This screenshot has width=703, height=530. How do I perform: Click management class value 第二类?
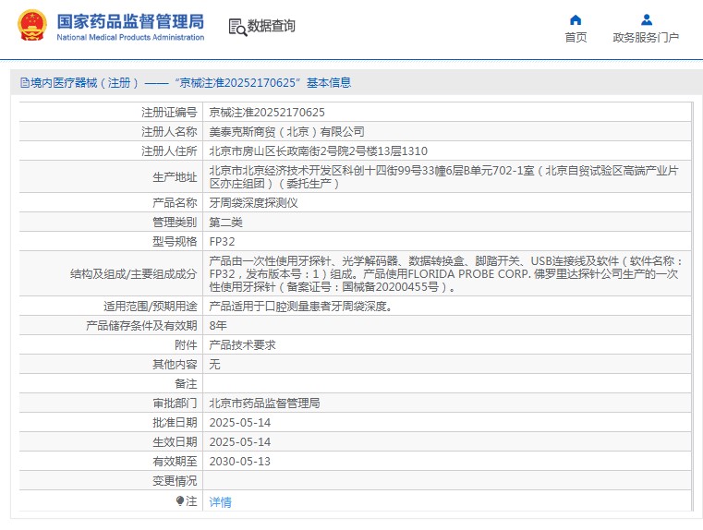225,222
